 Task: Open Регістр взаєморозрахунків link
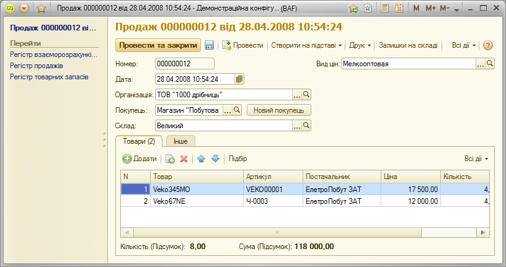tap(53, 55)
